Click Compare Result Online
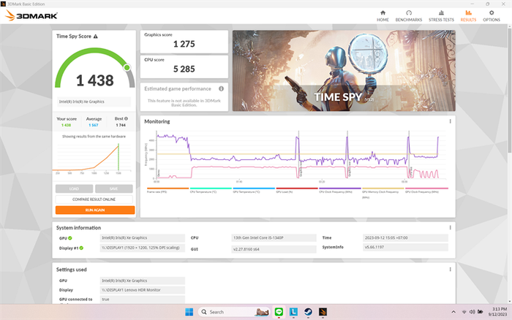The image size is (512, 320). click(94, 199)
